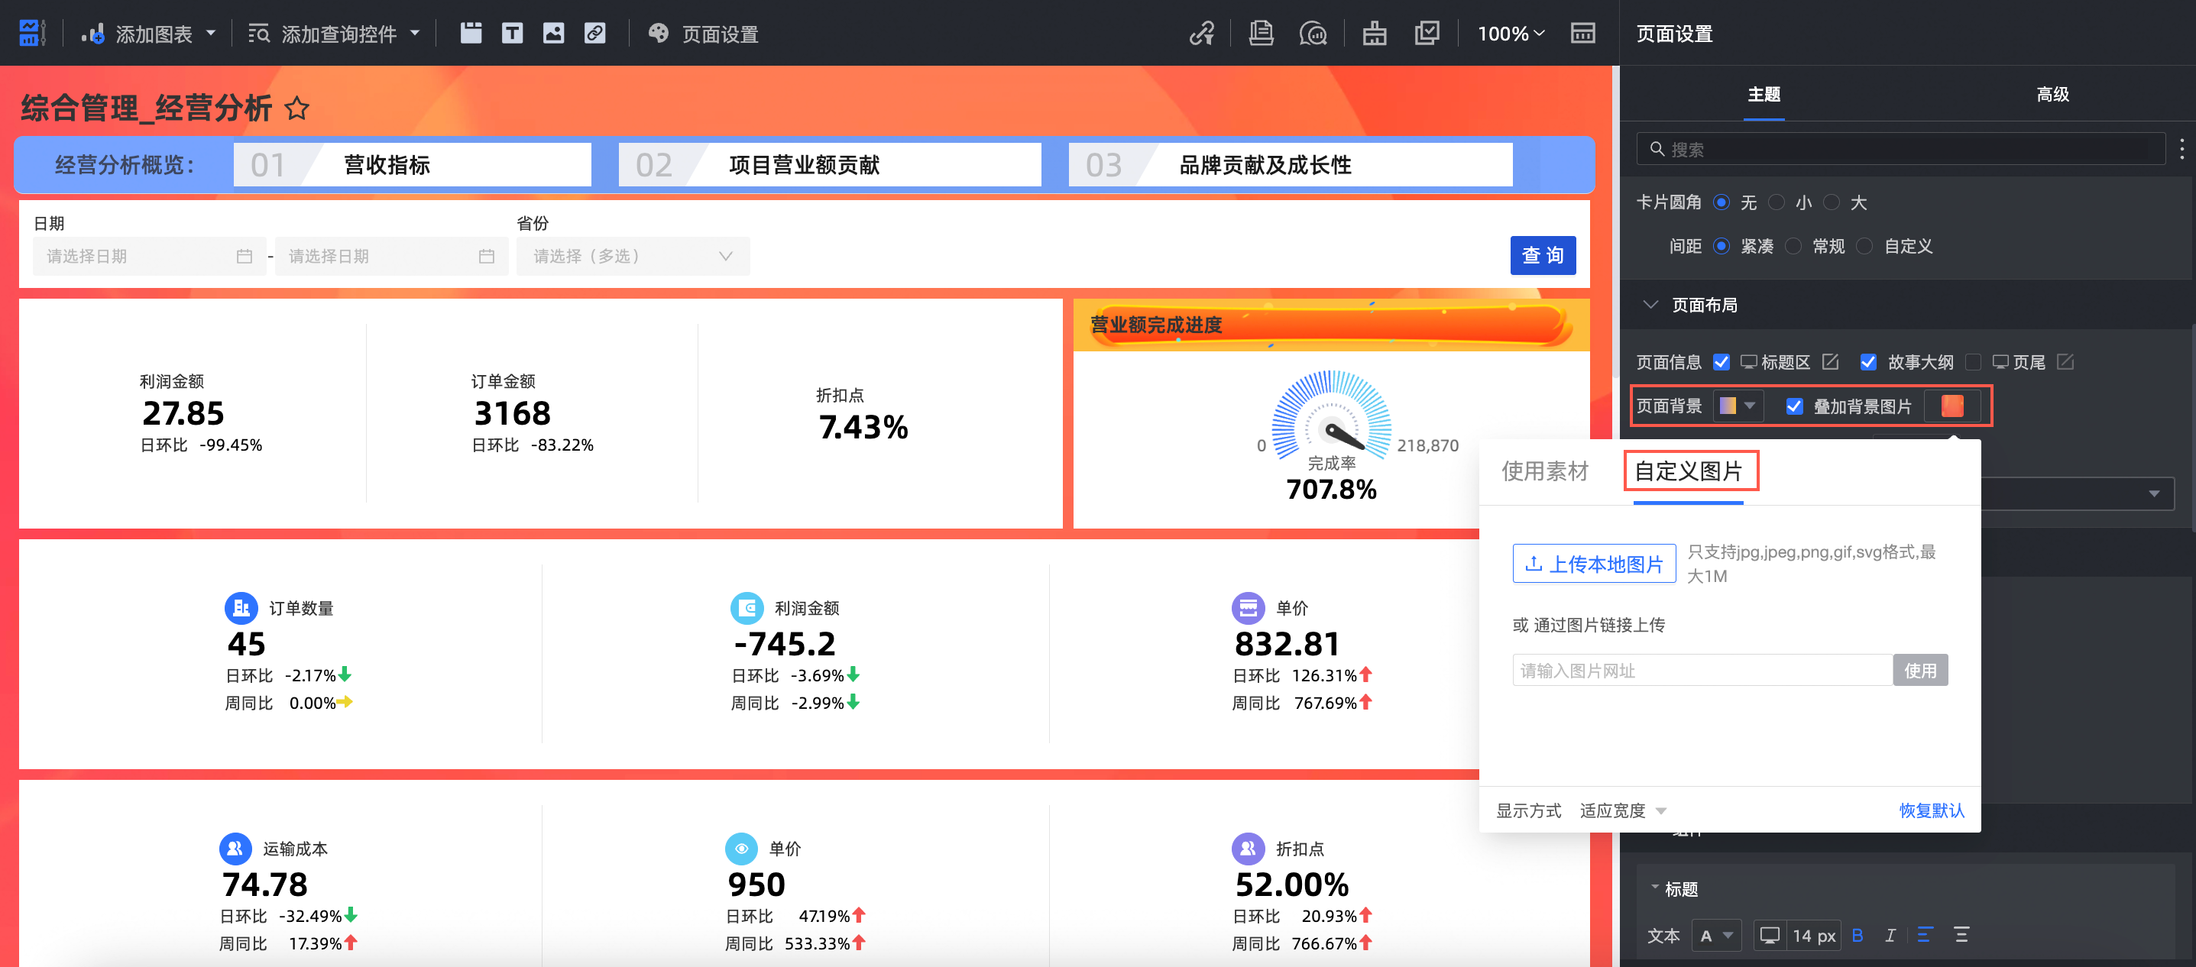The width and height of the screenshot is (2196, 967).
Task: Click the 恢复默认 link
Action: 1931,810
